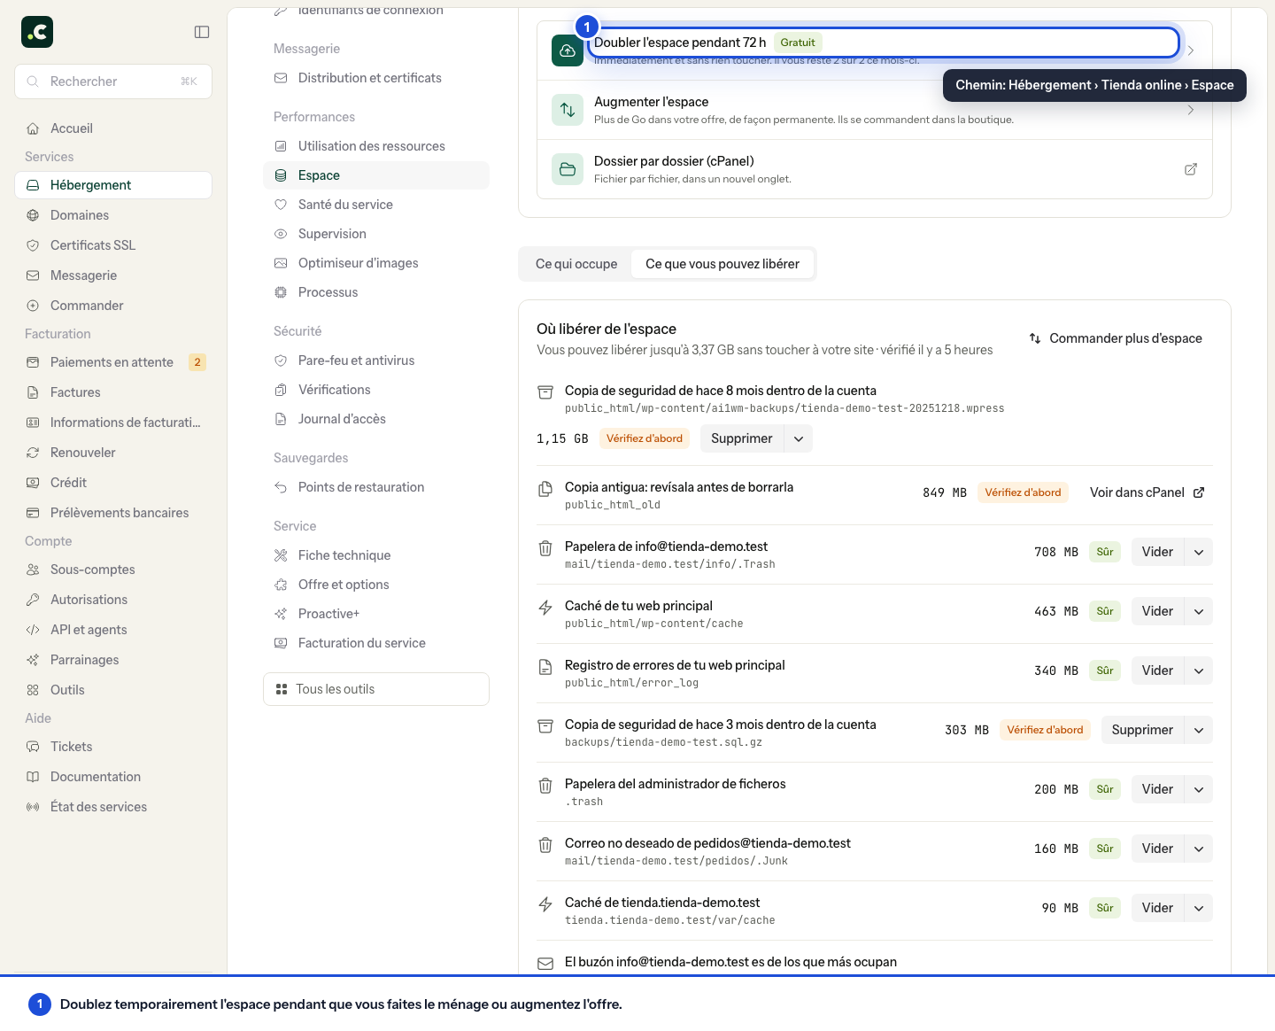Click the trash icon for Correo no deseado

[x=545, y=845]
